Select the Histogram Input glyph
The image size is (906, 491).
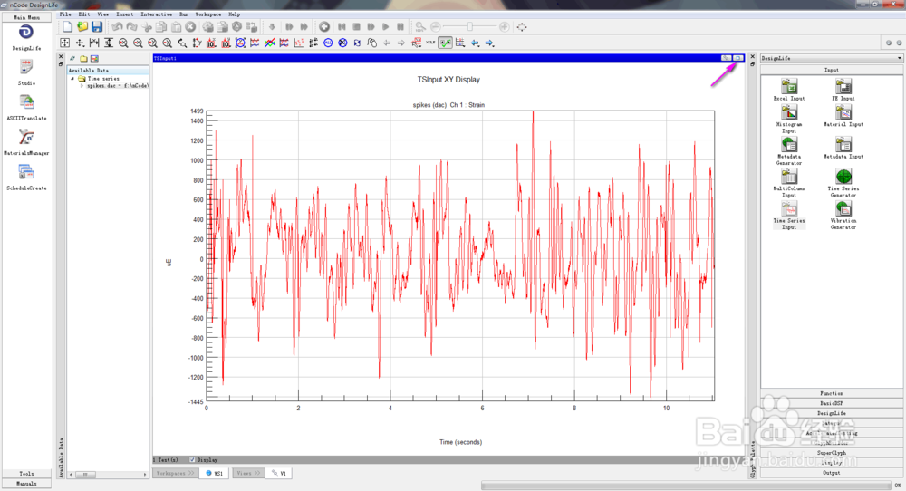tap(789, 119)
